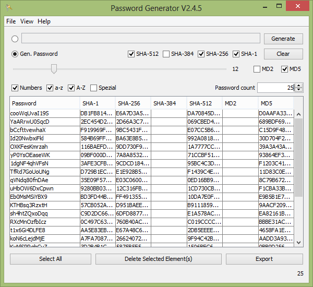Click the custom password text input field
The width and height of the screenshot is (313, 287).
click(x=141, y=38)
